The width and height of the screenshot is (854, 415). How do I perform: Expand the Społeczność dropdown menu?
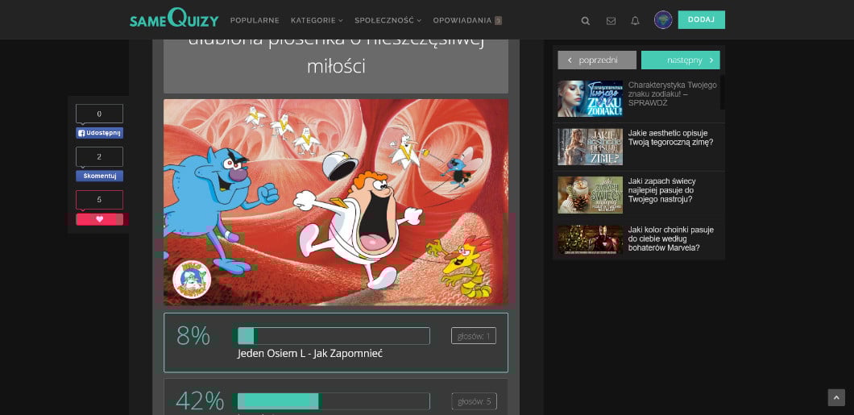click(388, 20)
